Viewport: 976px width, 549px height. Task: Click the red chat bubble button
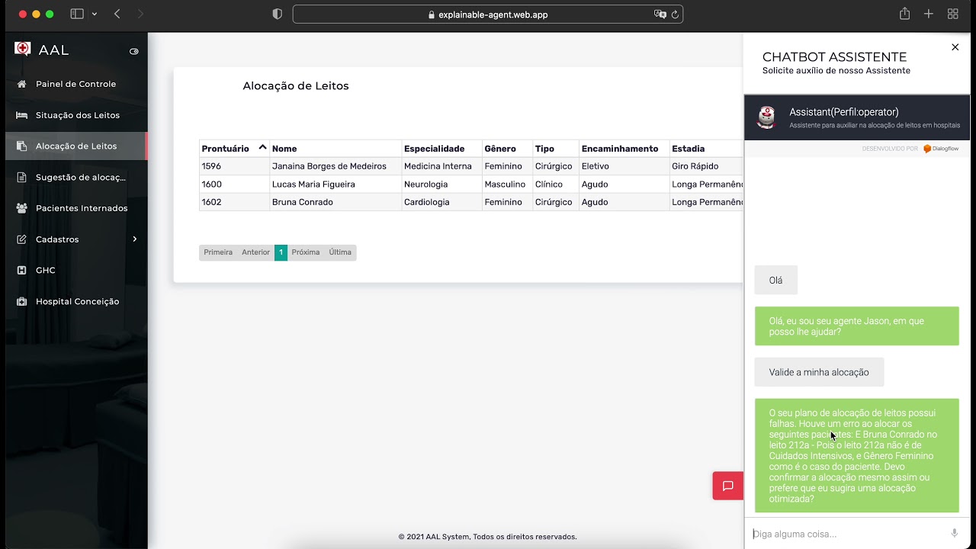pyautogui.click(x=727, y=486)
